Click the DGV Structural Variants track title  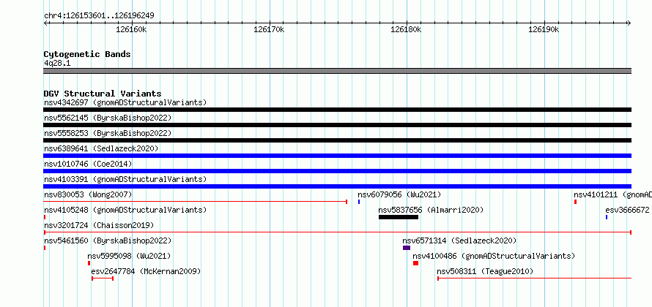click(x=103, y=94)
